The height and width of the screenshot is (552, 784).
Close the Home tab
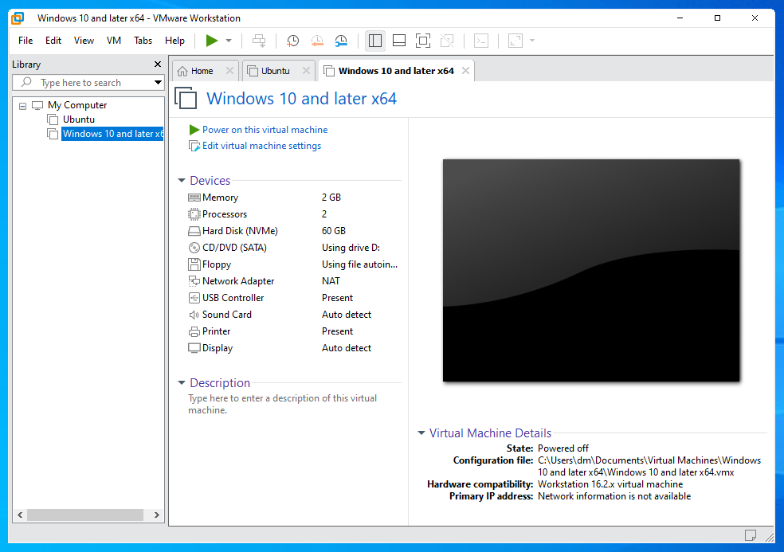(230, 71)
